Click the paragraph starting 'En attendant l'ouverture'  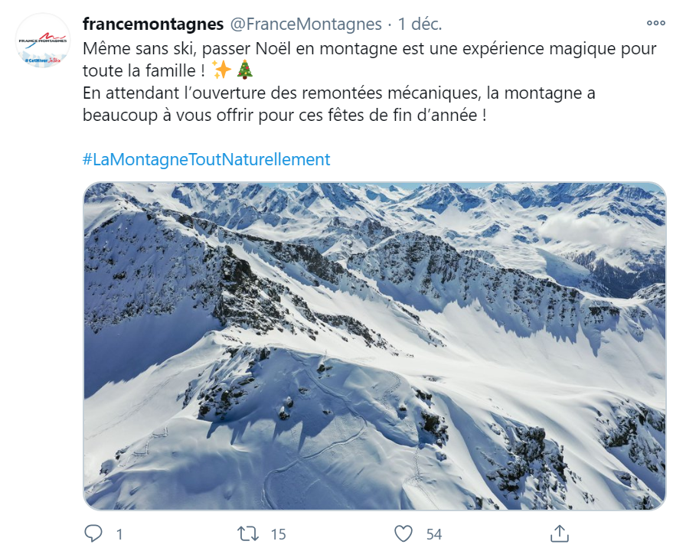click(339, 104)
